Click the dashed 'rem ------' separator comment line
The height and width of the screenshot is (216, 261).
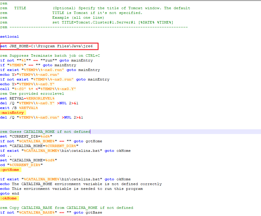tap(94, 27)
